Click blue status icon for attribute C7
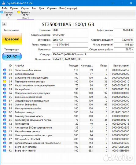Viewport: 136px width, 165px height. [x=5, y=139]
